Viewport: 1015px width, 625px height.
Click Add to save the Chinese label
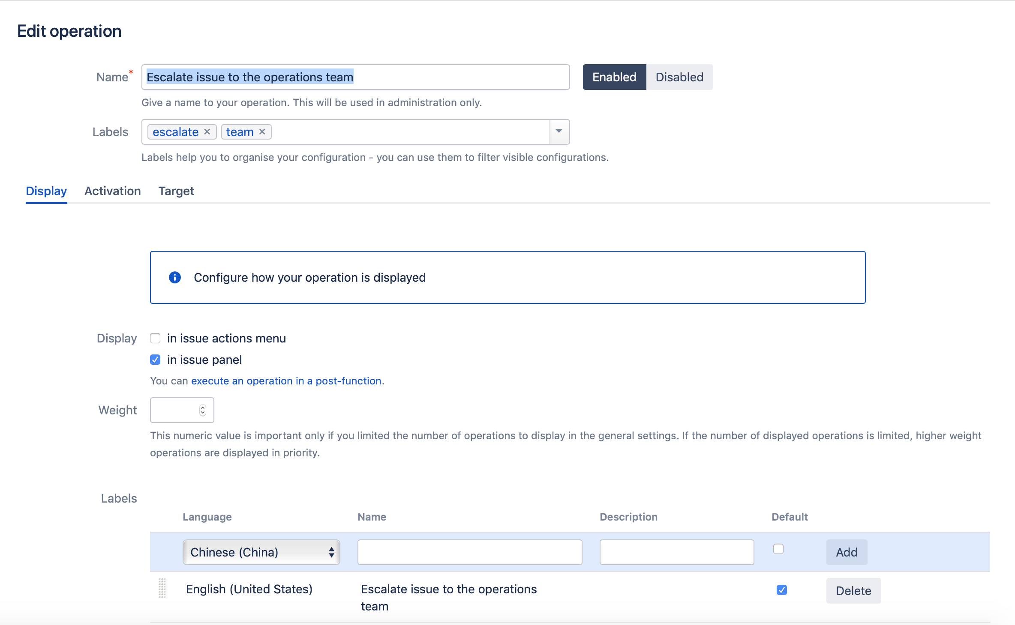point(846,552)
